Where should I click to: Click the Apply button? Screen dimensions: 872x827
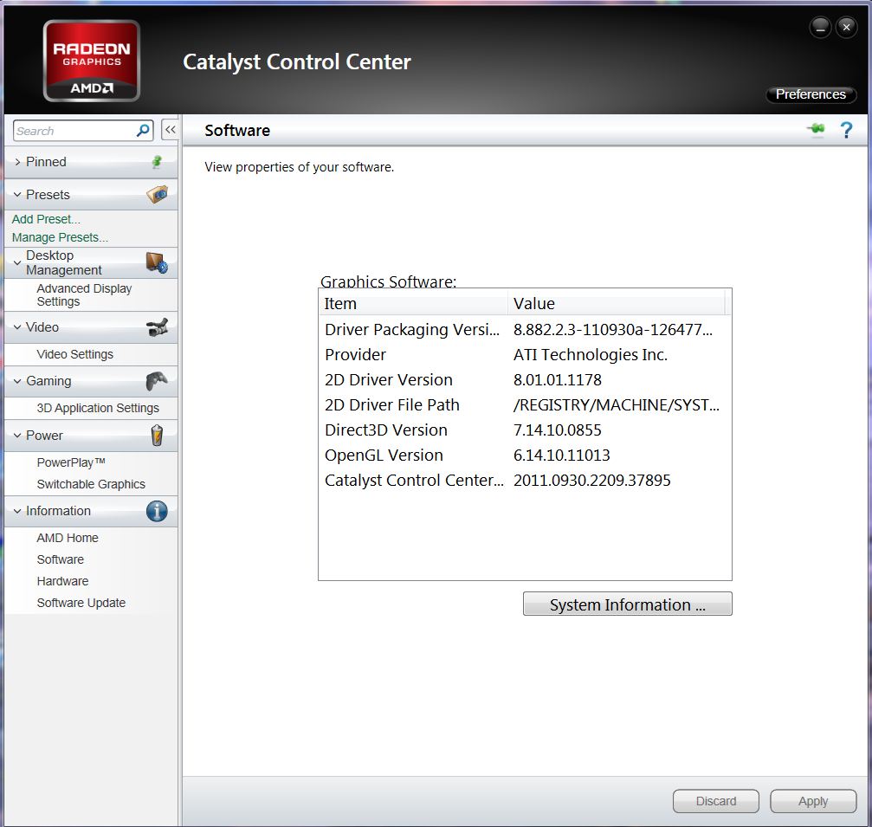pyautogui.click(x=813, y=801)
